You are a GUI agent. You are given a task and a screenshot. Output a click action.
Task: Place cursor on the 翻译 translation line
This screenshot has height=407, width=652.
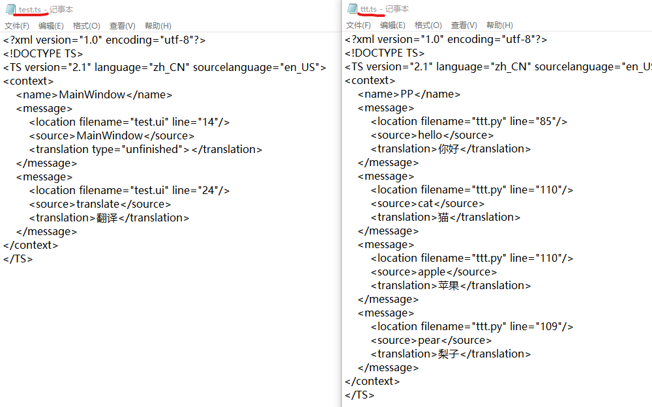[108, 217]
